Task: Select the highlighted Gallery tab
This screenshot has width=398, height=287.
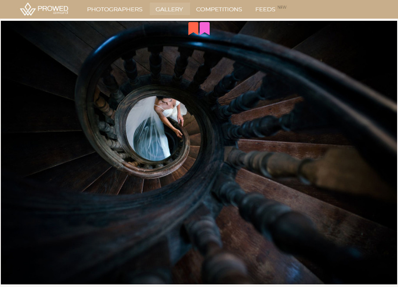Action: pos(169,9)
